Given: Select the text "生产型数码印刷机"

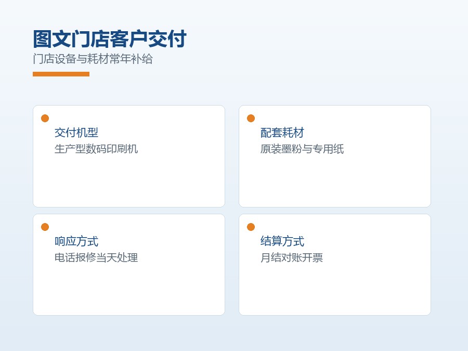Looking at the screenshot, I should [96, 149].
